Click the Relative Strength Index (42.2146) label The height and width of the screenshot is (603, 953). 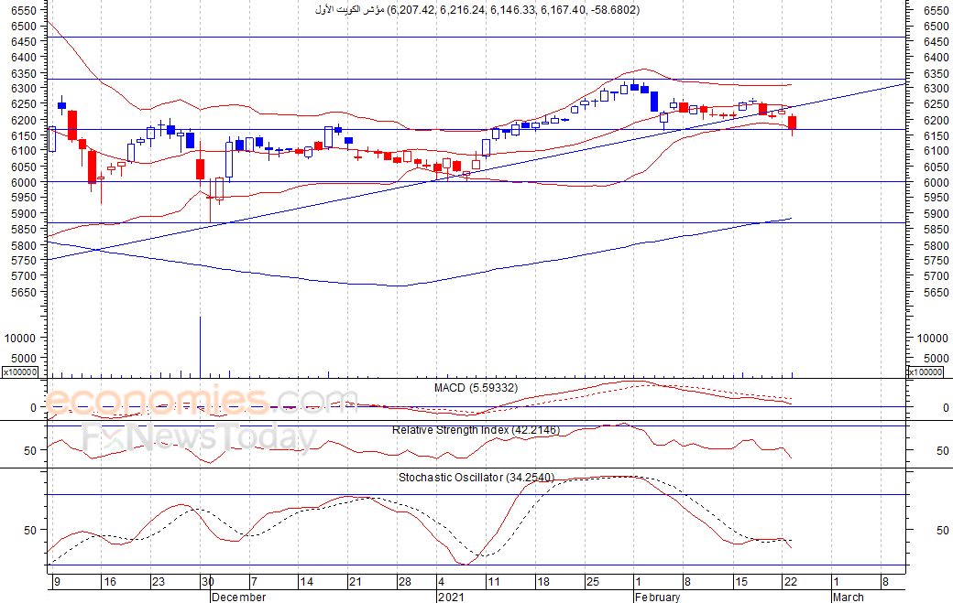coord(476,430)
